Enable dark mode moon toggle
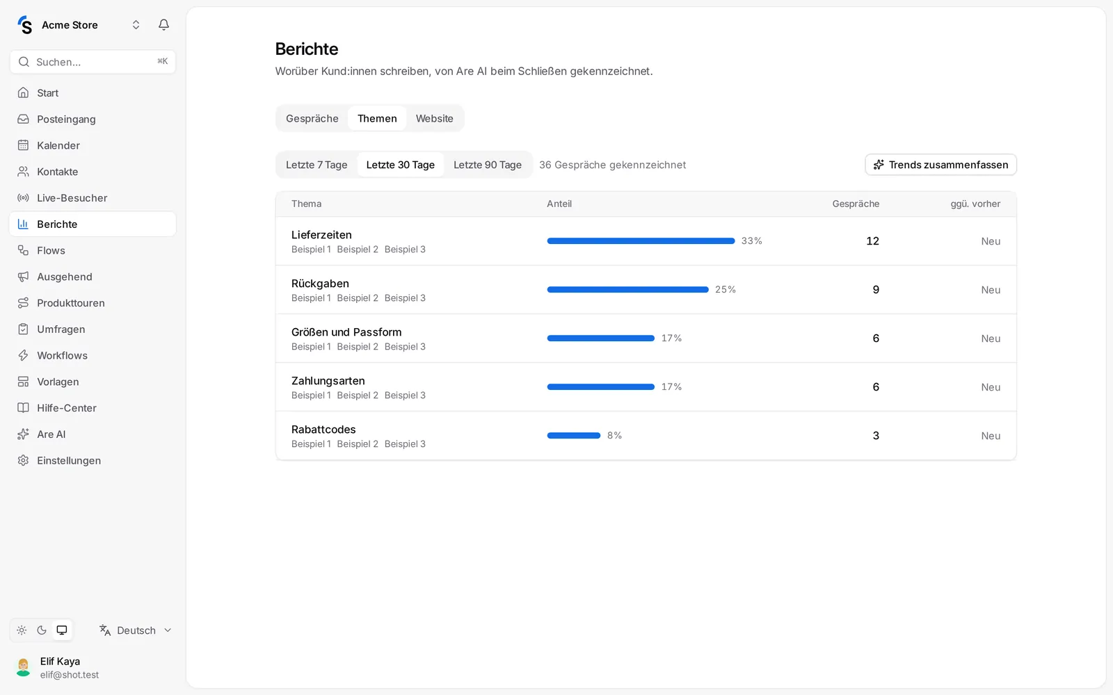 (42, 630)
